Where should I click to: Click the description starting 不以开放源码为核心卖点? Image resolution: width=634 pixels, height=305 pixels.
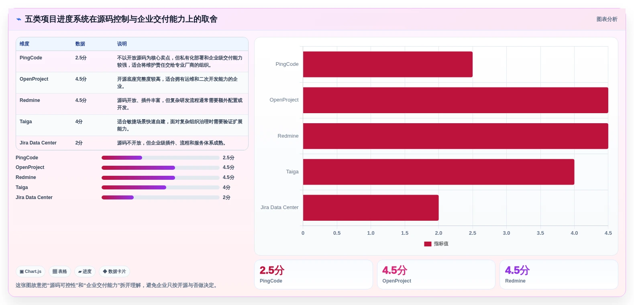coord(180,61)
